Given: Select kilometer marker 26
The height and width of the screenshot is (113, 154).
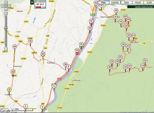Looking at the screenshot, I should click(117, 61).
